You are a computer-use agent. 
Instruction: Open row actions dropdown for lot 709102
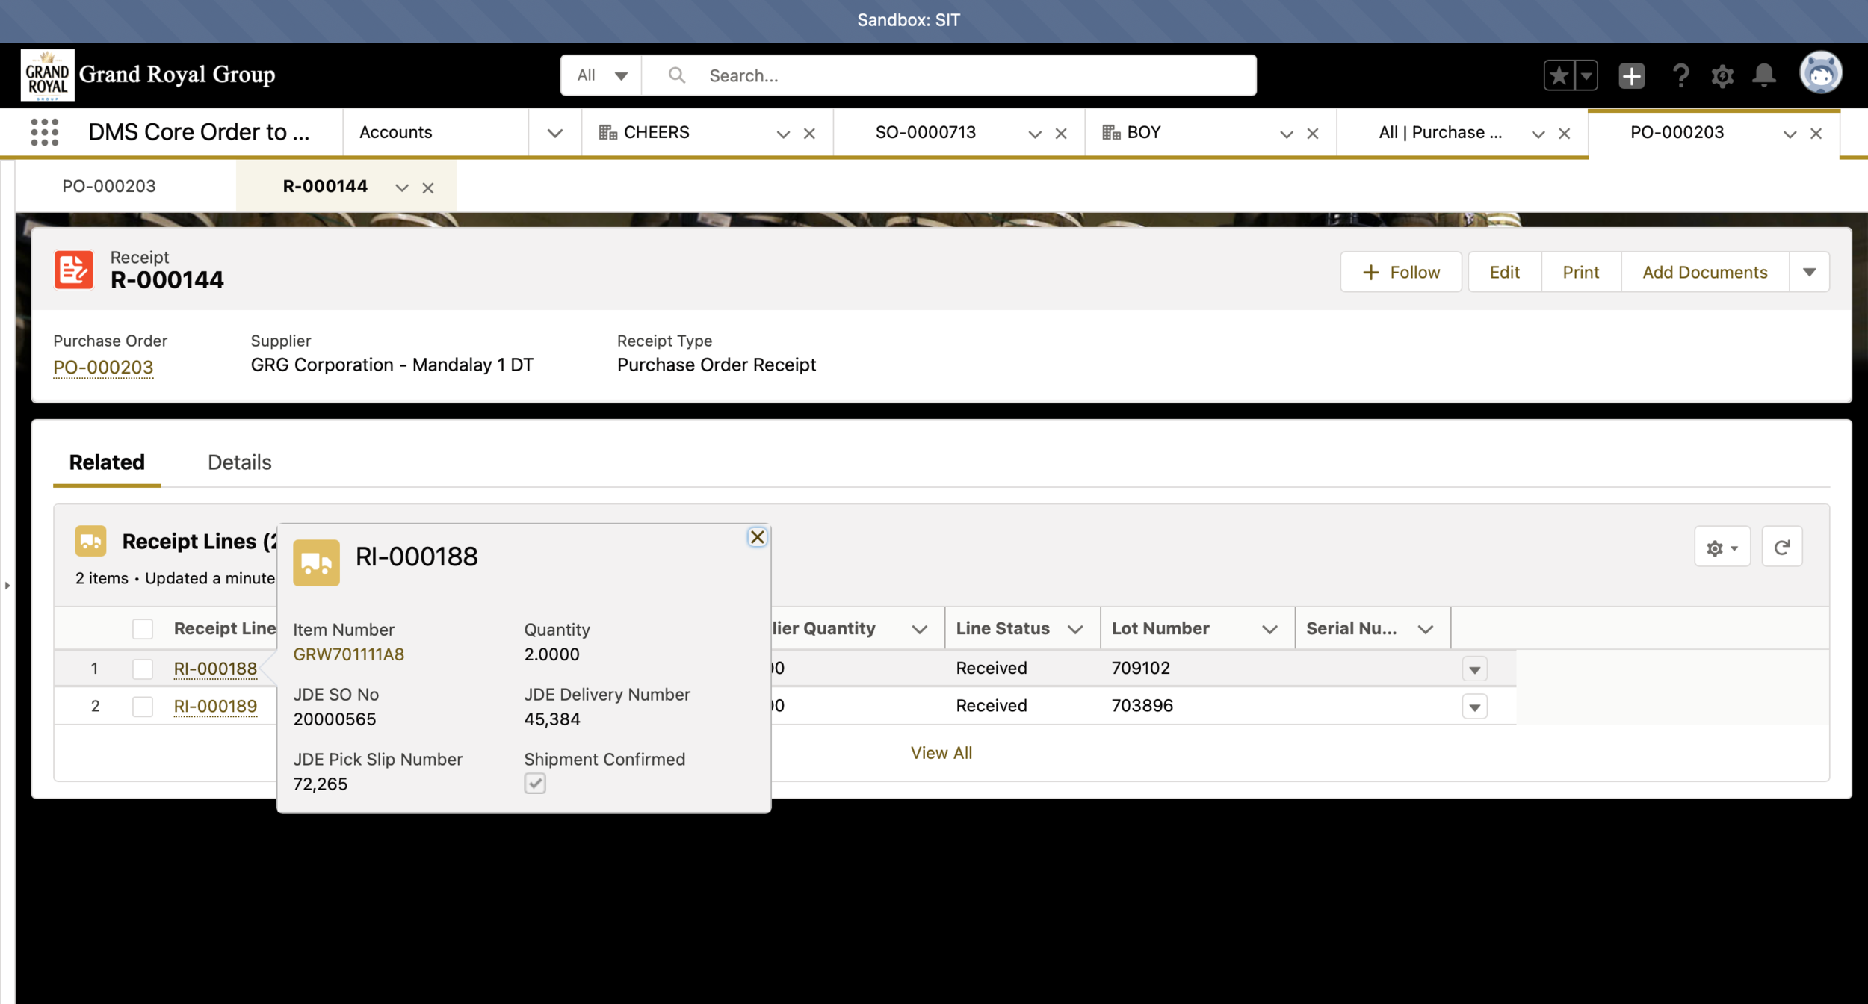pos(1474,669)
